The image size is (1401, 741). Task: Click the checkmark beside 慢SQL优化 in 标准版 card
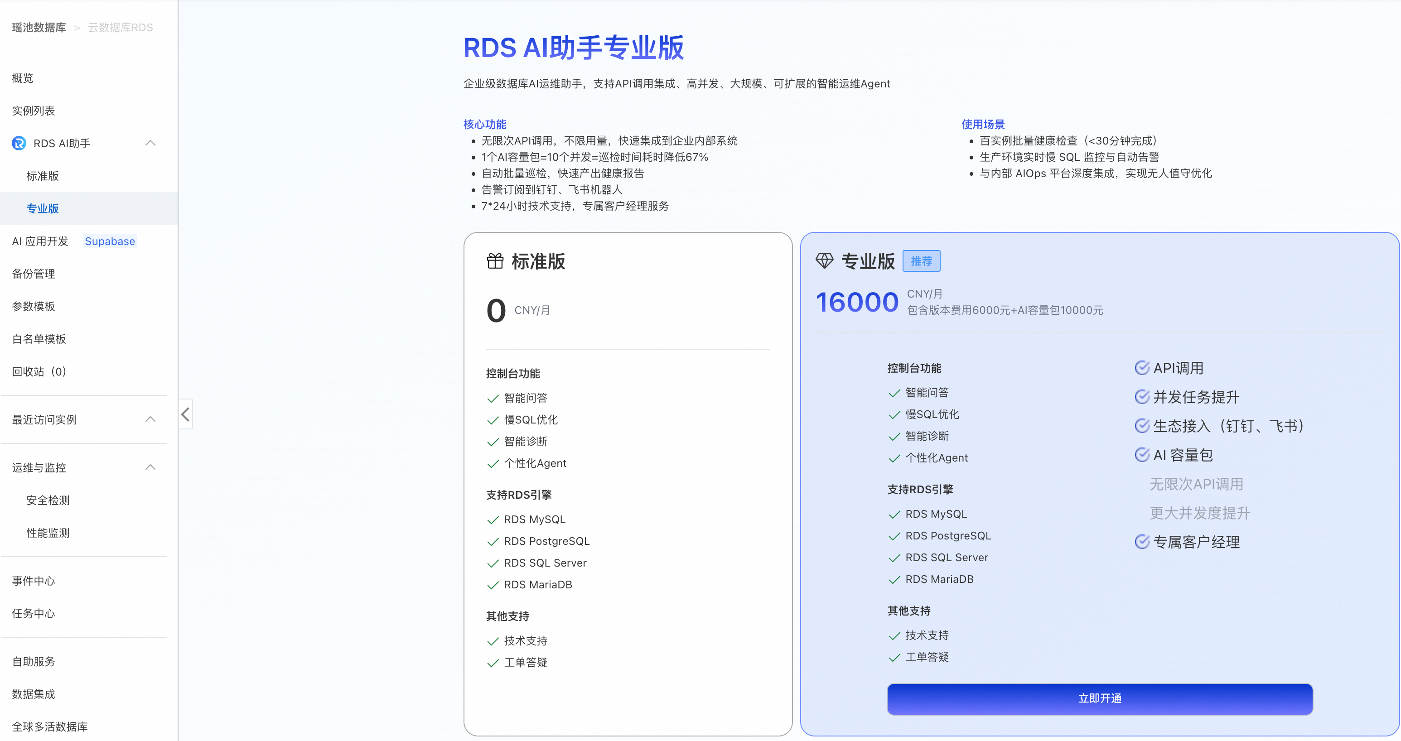pos(493,420)
